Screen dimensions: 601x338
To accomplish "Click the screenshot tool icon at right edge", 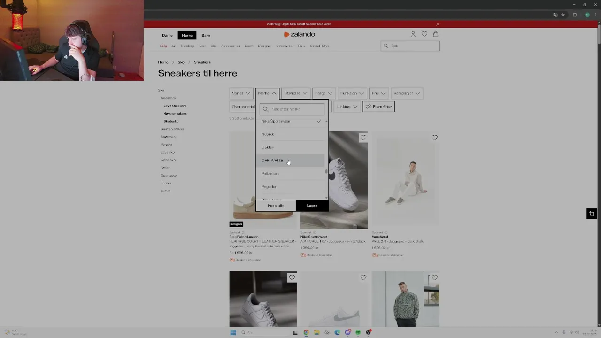I will (x=592, y=214).
